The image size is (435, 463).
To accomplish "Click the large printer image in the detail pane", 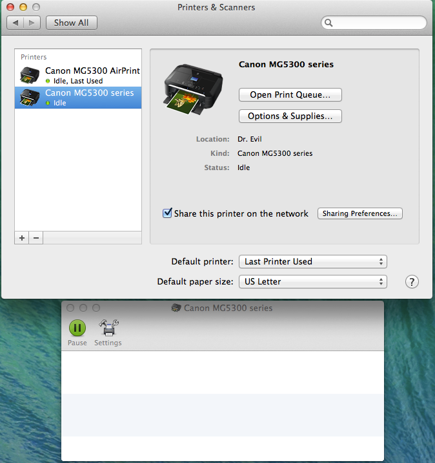I will coord(194,89).
